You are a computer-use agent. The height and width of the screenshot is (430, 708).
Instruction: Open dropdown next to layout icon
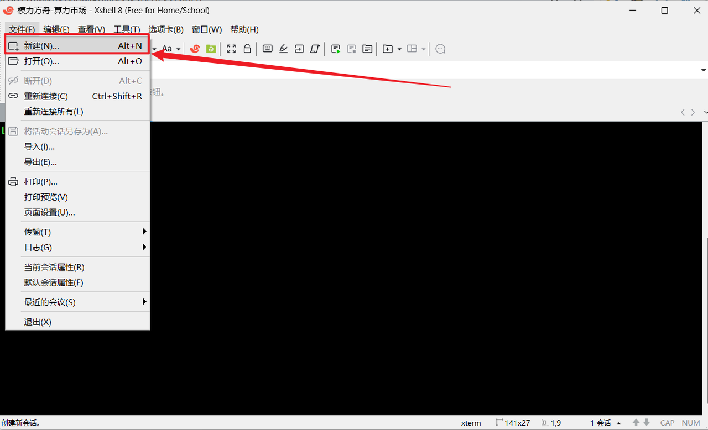click(424, 49)
